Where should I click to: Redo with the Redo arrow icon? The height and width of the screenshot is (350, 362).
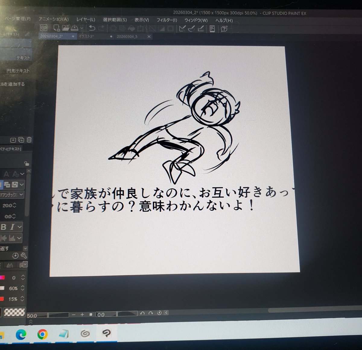[101, 28]
